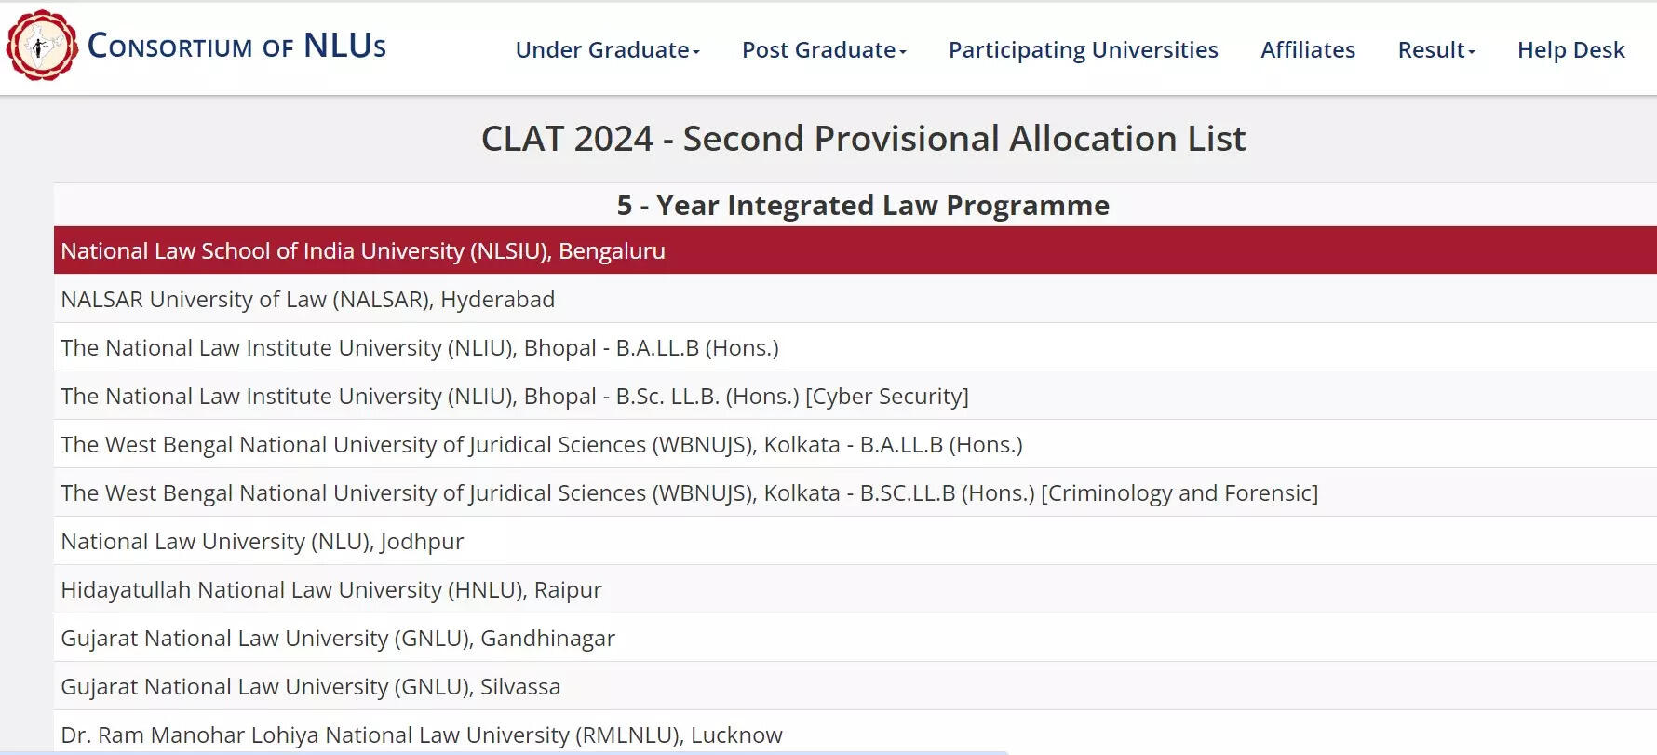The height and width of the screenshot is (755, 1657).
Task: Click the Consortium of NLUs emblem logo
Action: click(x=42, y=46)
